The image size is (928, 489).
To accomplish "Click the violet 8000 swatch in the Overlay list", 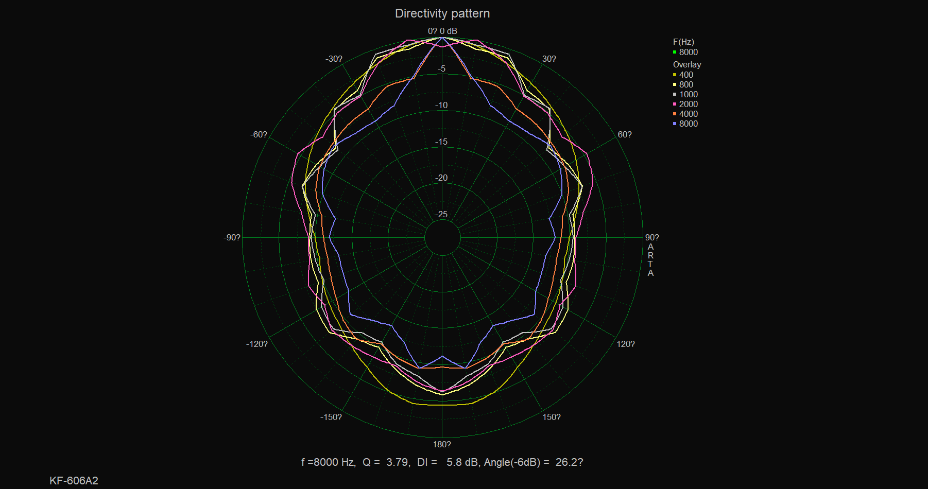I will click(x=675, y=124).
